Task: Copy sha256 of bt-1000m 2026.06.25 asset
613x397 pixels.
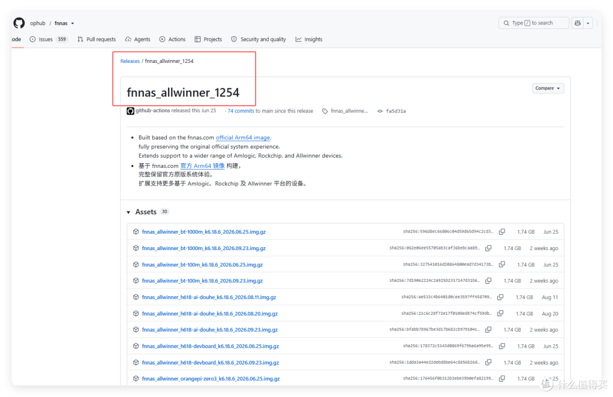Action: pyautogui.click(x=502, y=232)
